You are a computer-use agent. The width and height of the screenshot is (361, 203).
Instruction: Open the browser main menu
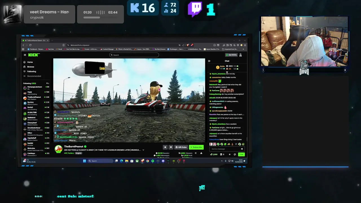pos(245,45)
